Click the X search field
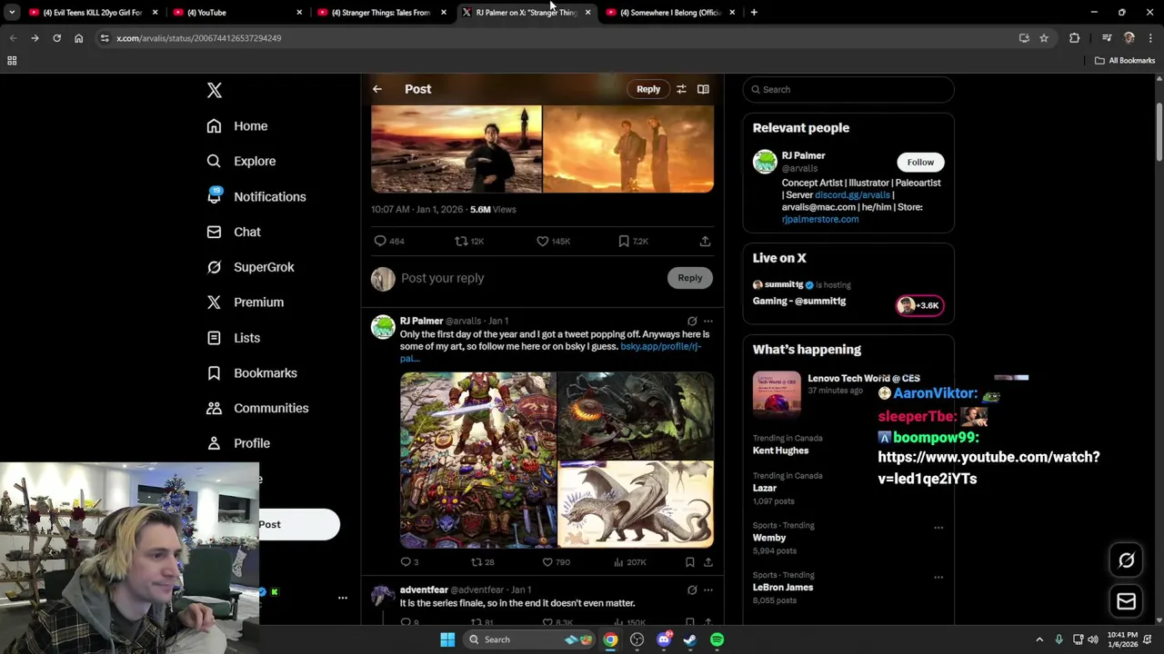The image size is (1164, 654). pyautogui.click(x=848, y=89)
